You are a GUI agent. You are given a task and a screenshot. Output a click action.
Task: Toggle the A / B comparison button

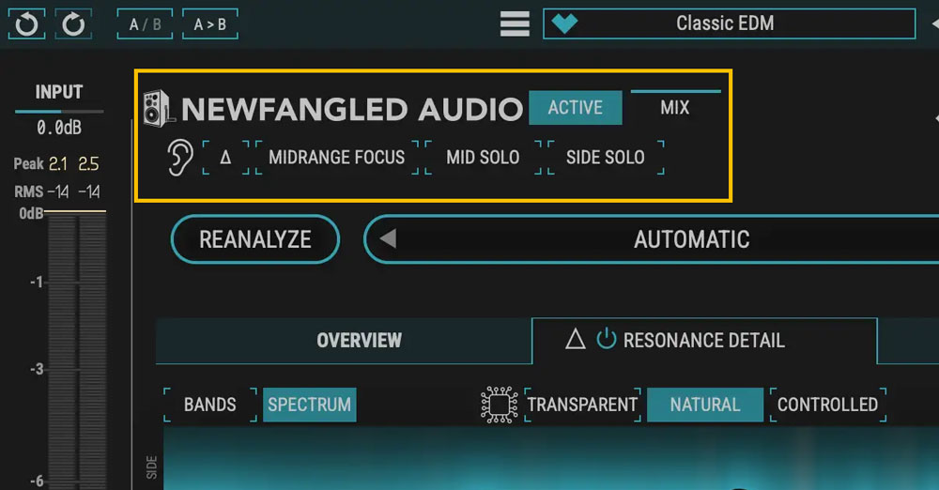click(145, 24)
